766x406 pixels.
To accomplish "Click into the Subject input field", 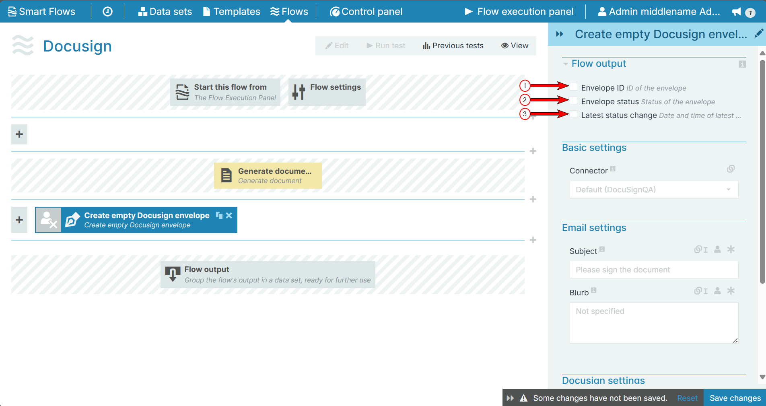I will (654, 270).
